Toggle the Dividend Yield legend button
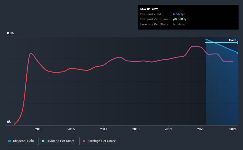Image resolution: width=243 pixels, height=150 pixels. 21,141
